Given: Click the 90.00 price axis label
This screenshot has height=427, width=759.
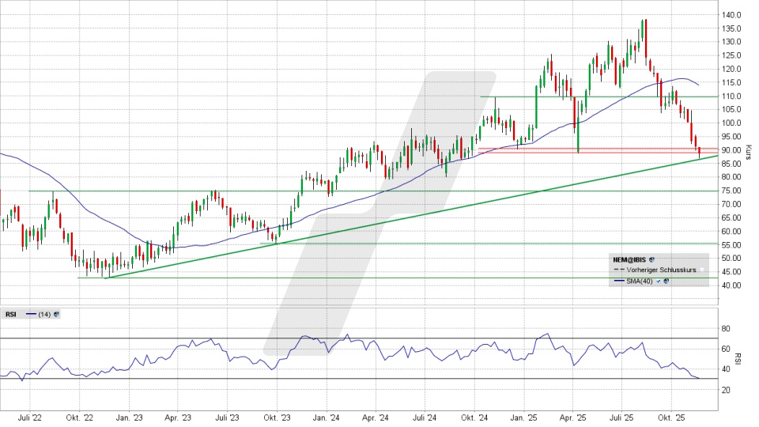Looking at the screenshot, I should [730, 150].
